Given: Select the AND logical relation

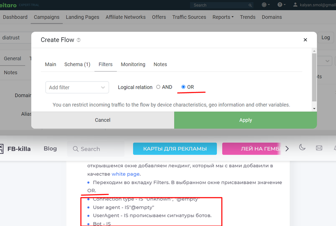Looking at the screenshot, I should tap(158, 87).
